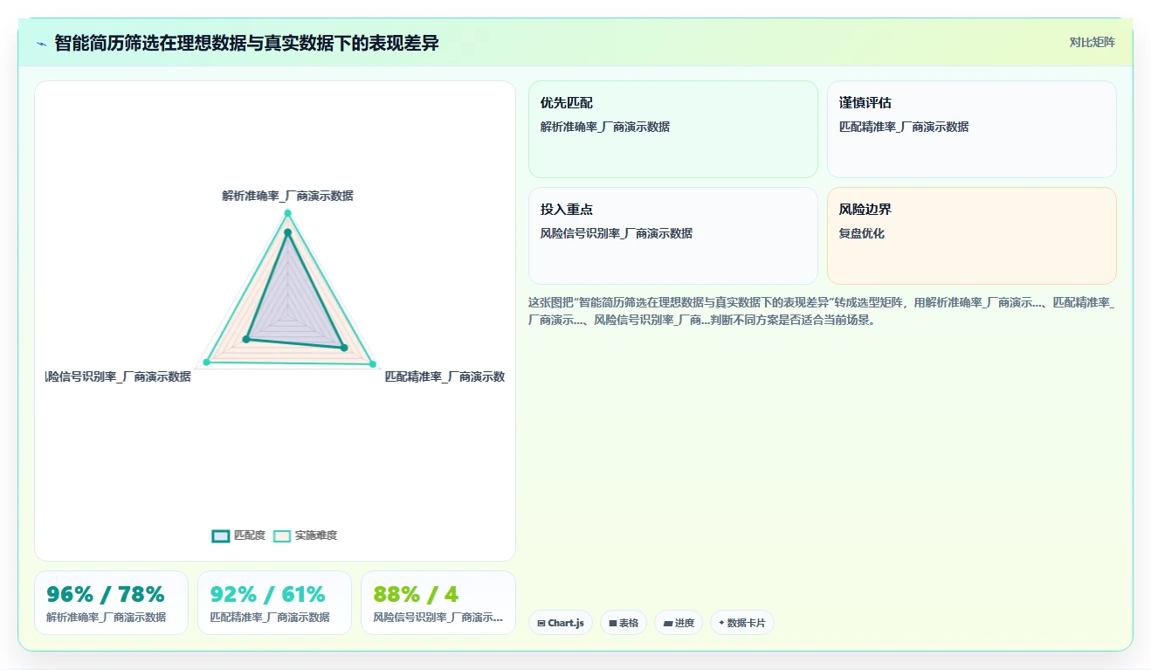This screenshot has height=670, width=1151.
Task: Open the 风险边界 card
Action: 972,236
